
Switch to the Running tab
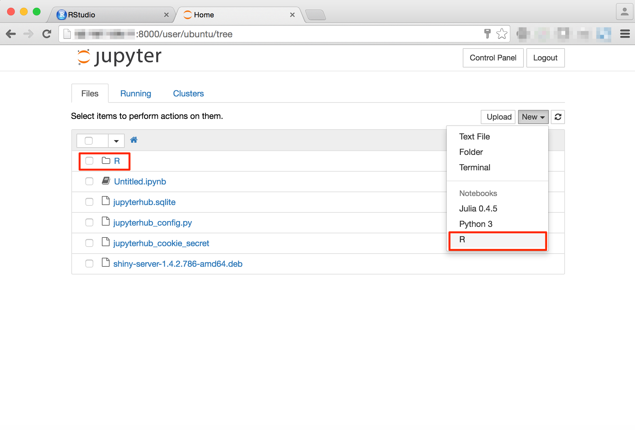pyautogui.click(x=136, y=93)
